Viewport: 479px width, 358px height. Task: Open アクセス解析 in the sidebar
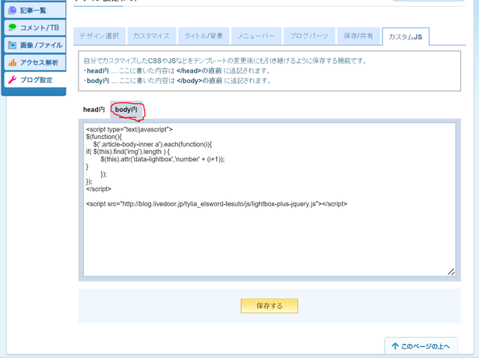(35, 63)
